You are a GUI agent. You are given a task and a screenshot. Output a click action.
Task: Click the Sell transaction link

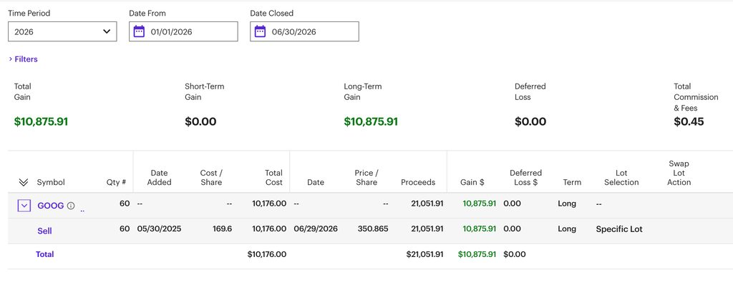(x=44, y=231)
